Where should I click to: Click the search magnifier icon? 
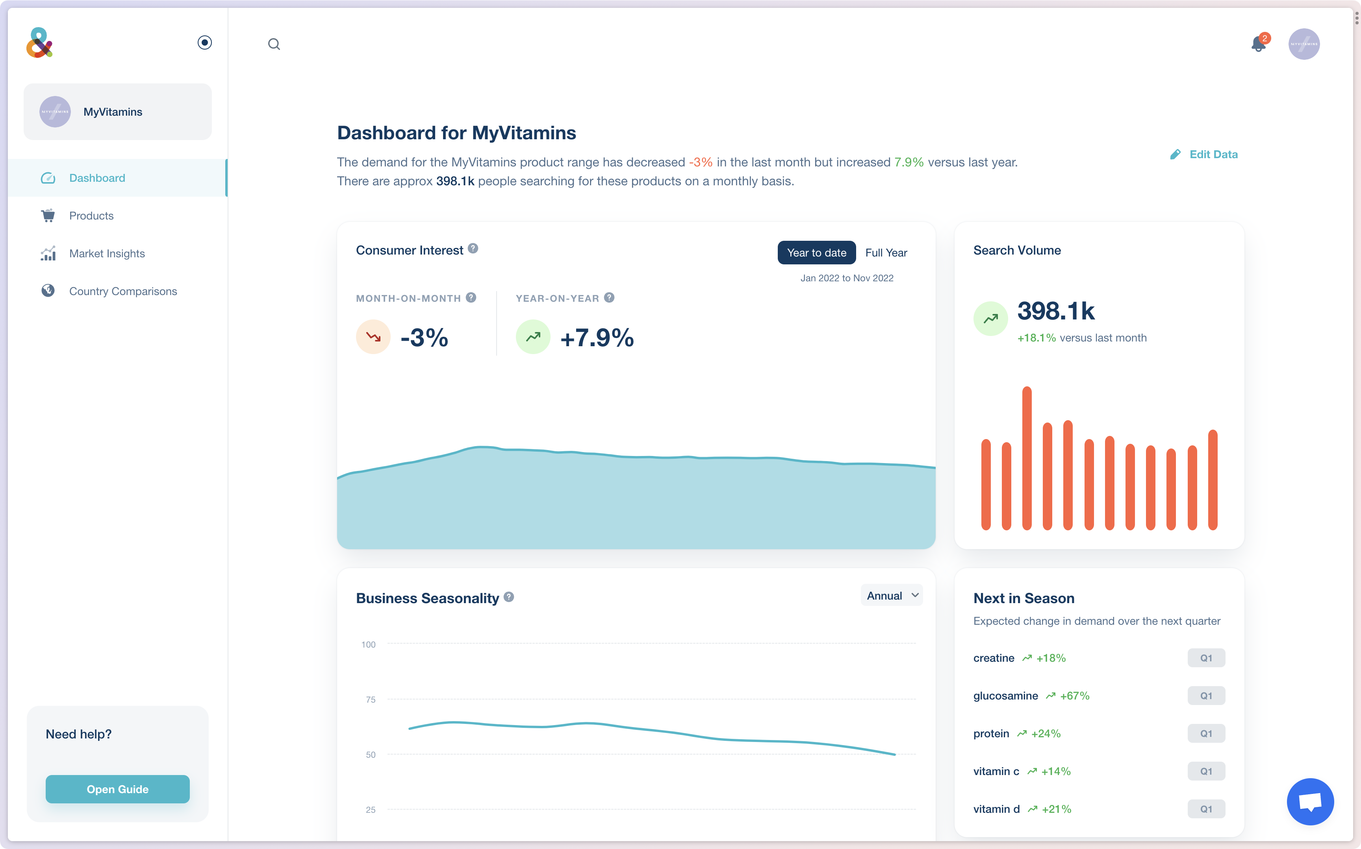274,44
